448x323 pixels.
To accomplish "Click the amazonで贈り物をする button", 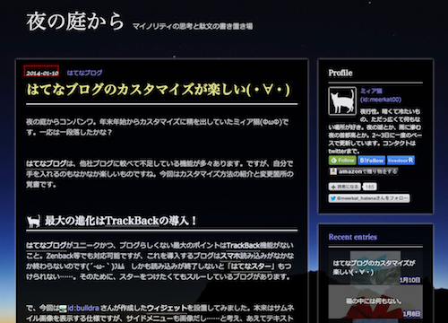I will [364, 171].
